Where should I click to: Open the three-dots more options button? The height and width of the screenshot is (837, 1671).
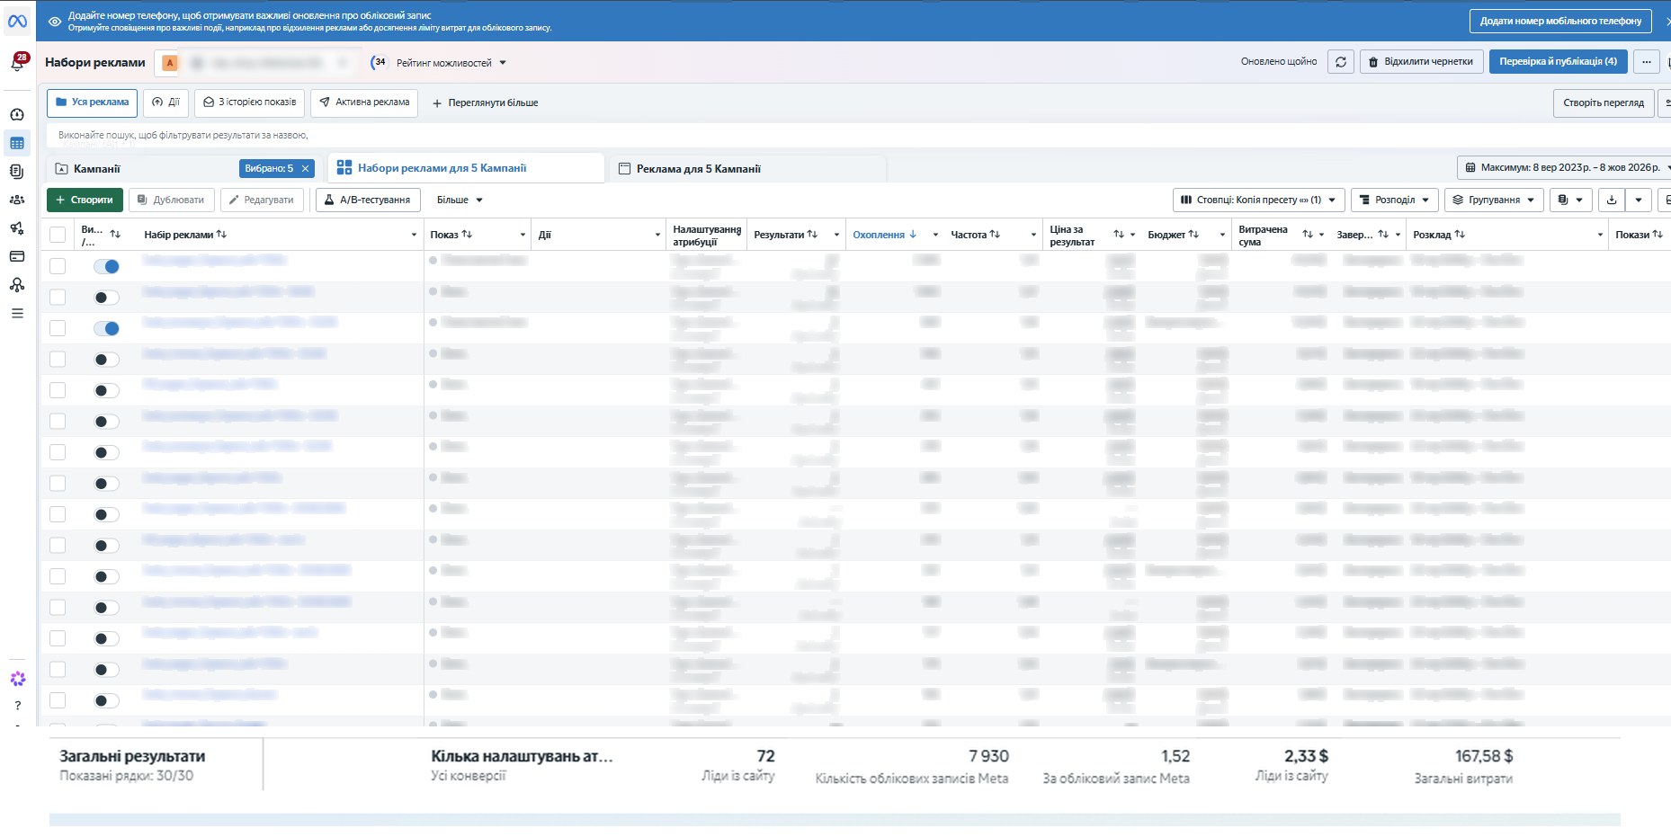tap(1646, 62)
